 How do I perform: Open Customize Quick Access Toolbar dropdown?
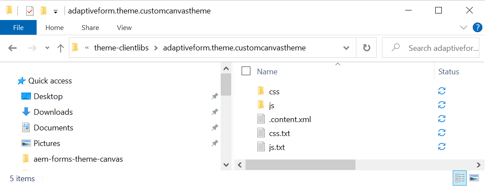[55, 11]
